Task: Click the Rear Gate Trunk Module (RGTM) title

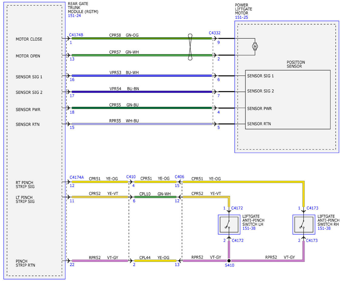Action: coord(83,8)
